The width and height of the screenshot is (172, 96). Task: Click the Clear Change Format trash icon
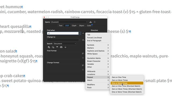coord(83,70)
